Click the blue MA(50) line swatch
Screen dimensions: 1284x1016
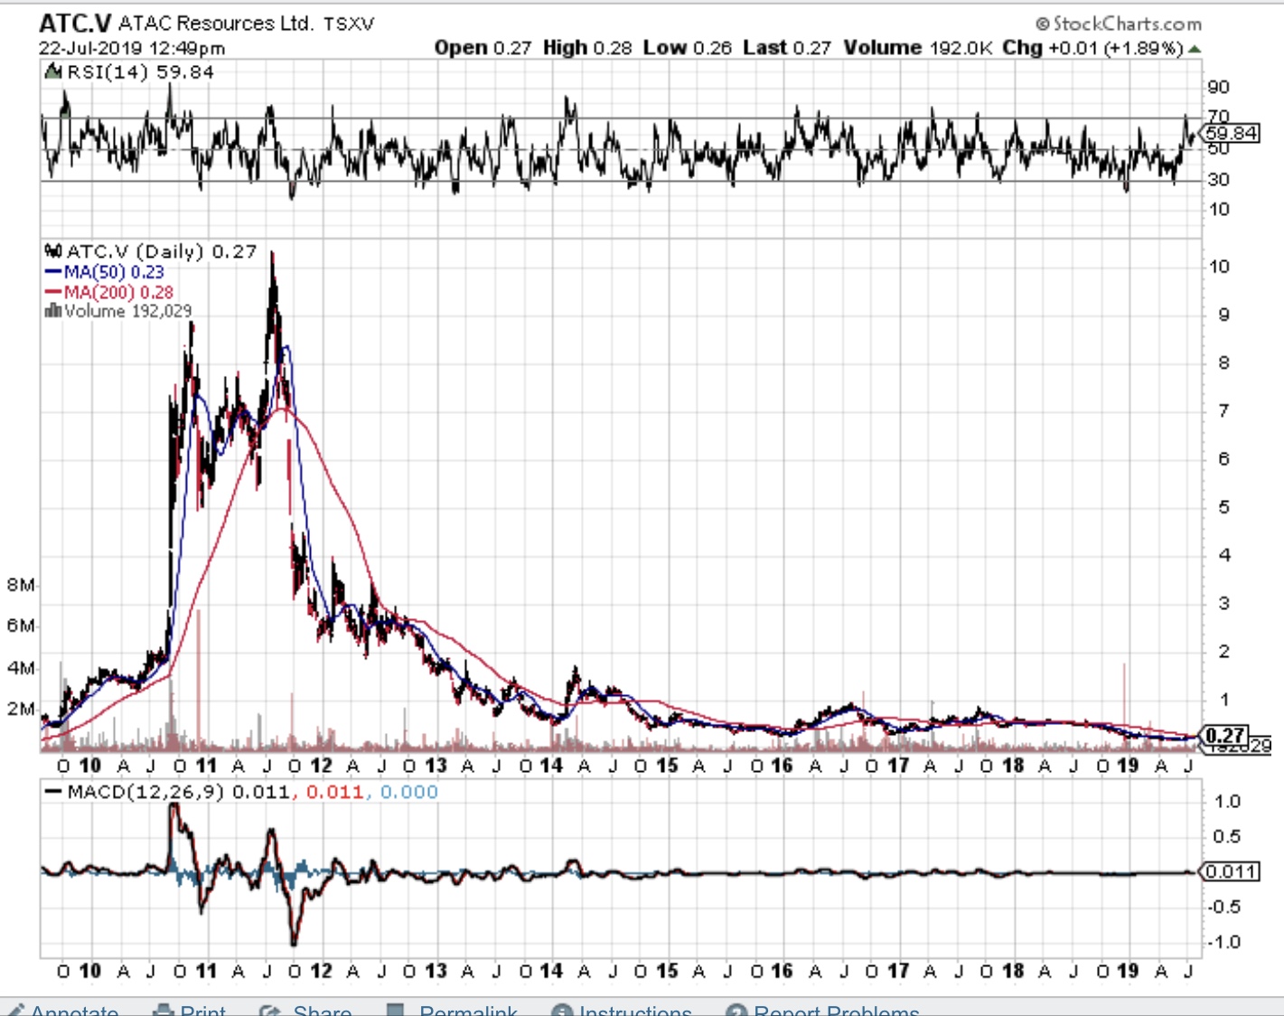tap(53, 272)
